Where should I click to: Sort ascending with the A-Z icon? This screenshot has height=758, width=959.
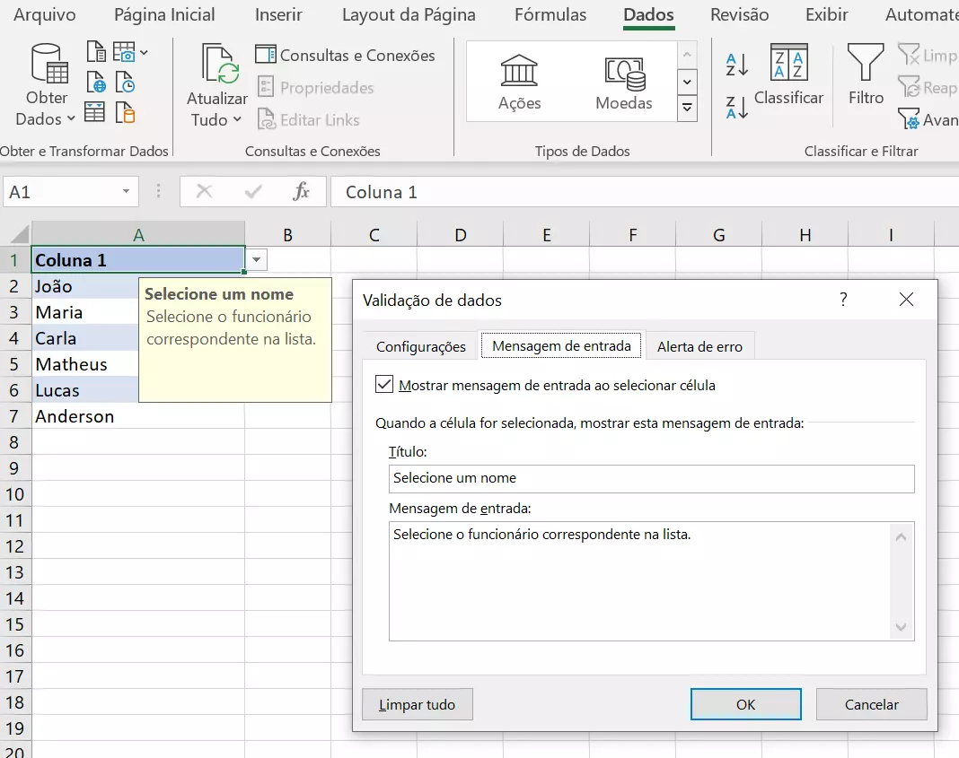point(737,65)
